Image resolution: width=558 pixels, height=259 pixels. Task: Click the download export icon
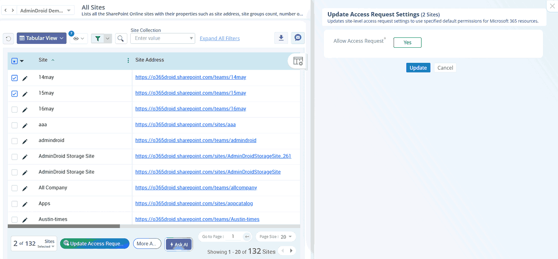281,38
